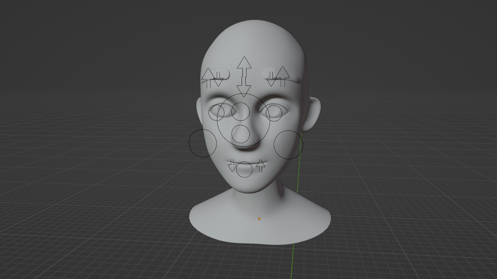The image size is (497, 279).
Task: Select the small circle control on the nose bridge
Action: [x=240, y=112]
